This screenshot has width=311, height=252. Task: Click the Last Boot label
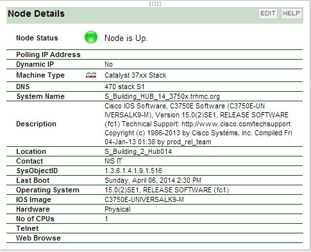tap(33, 180)
